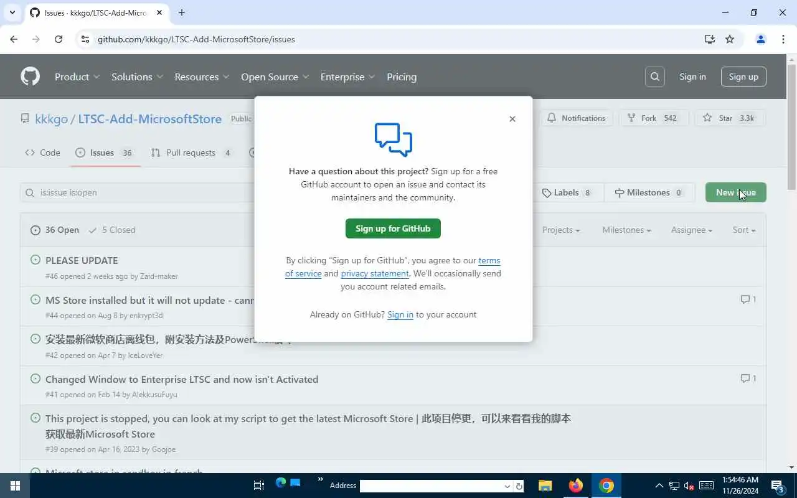Open the site information icon beside the URL
The width and height of the screenshot is (797, 498).
pos(86,39)
